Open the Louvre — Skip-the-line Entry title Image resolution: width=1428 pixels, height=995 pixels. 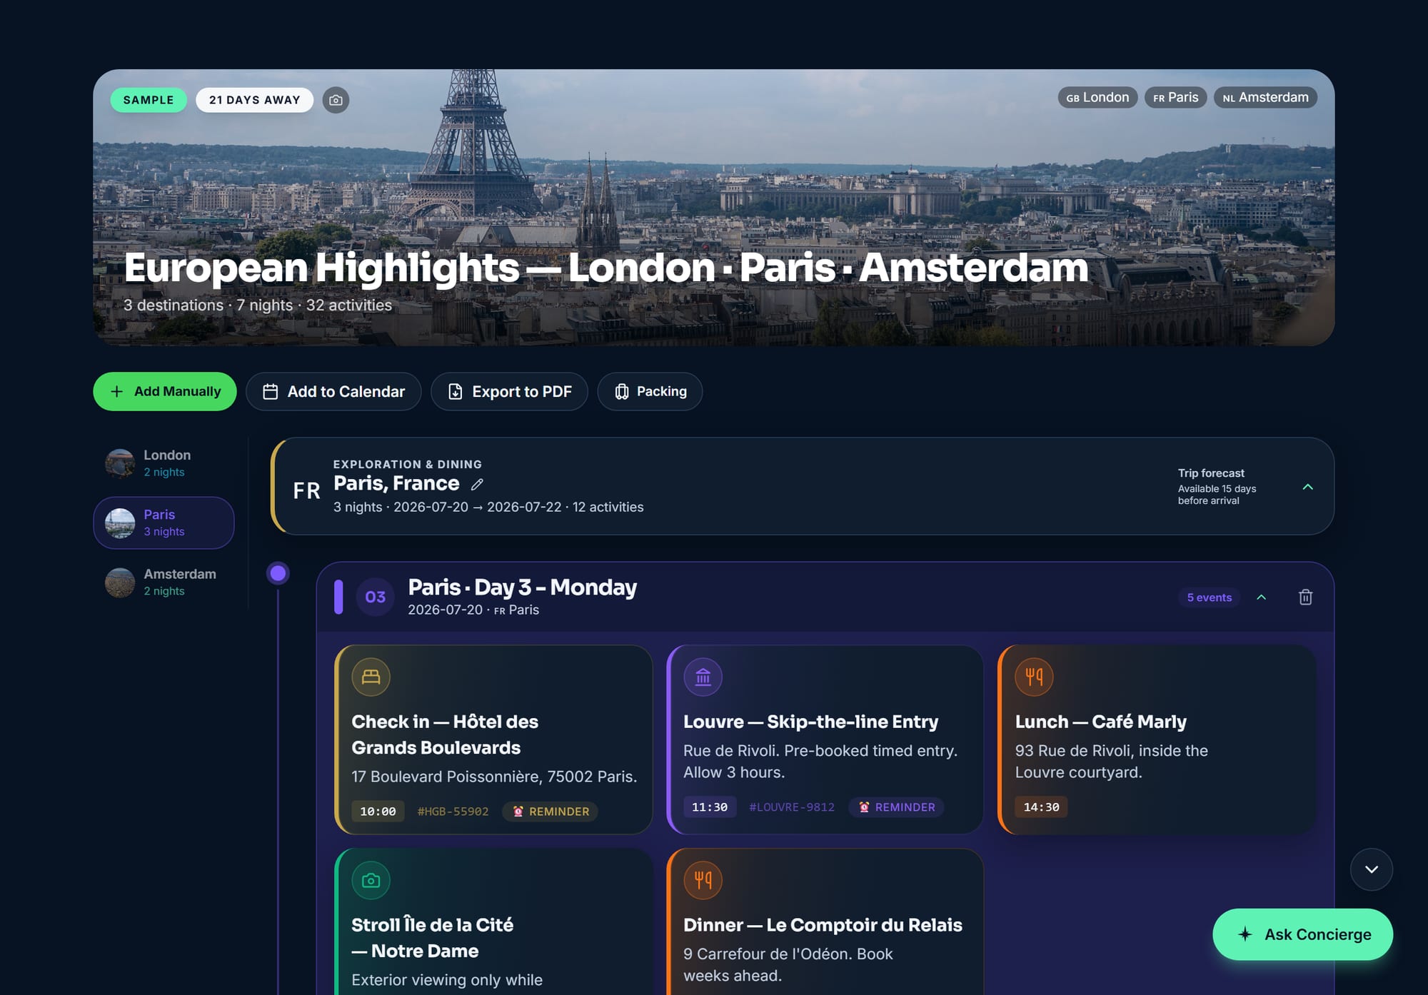(x=810, y=722)
